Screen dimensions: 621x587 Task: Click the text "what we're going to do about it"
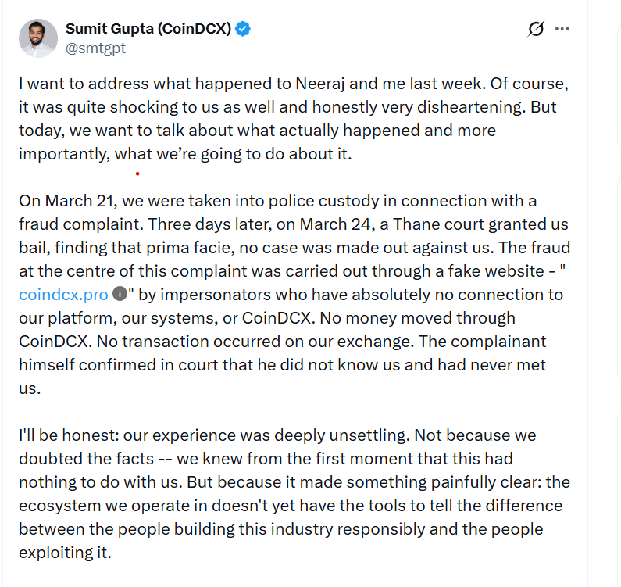244,153
